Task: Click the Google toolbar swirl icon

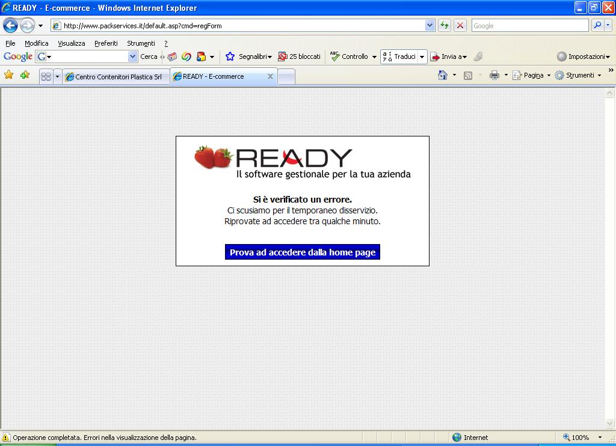Action: (186, 57)
